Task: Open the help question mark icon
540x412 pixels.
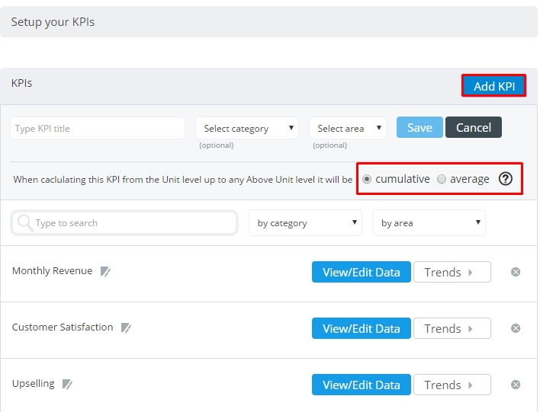Action: [505, 179]
